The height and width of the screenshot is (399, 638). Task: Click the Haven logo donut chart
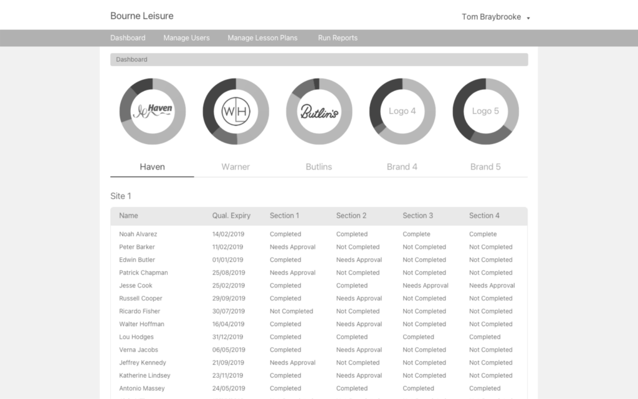click(x=153, y=111)
